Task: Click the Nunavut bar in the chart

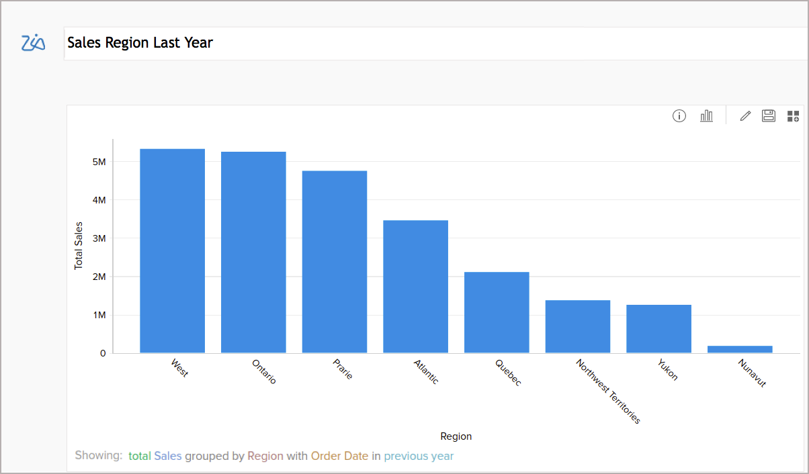Action: [x=740, y=349]
